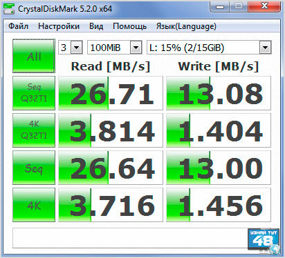Minimize the CrystalDiskMark window
The image size is (285, 258).
coord(220,6)
